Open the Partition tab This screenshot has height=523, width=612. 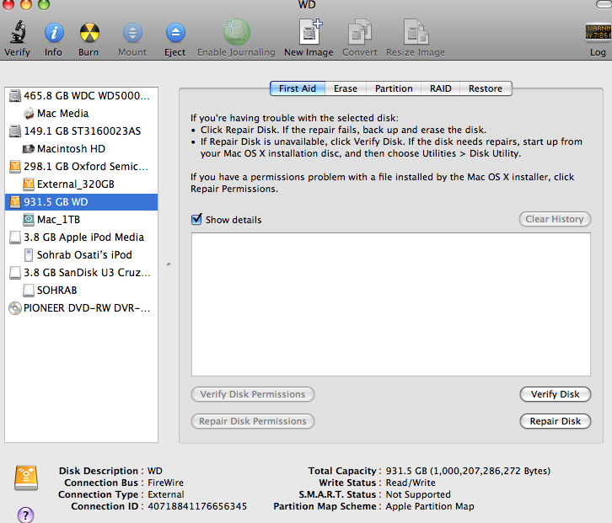[x=394, y=88]
